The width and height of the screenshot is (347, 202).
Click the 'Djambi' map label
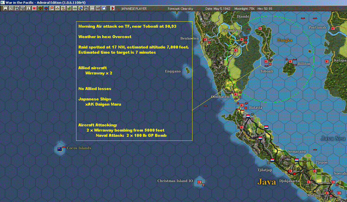click(243, 16)
